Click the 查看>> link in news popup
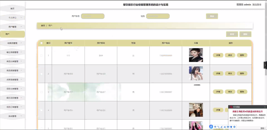Screen dimensions: 267x130 (x=263, y=128)
